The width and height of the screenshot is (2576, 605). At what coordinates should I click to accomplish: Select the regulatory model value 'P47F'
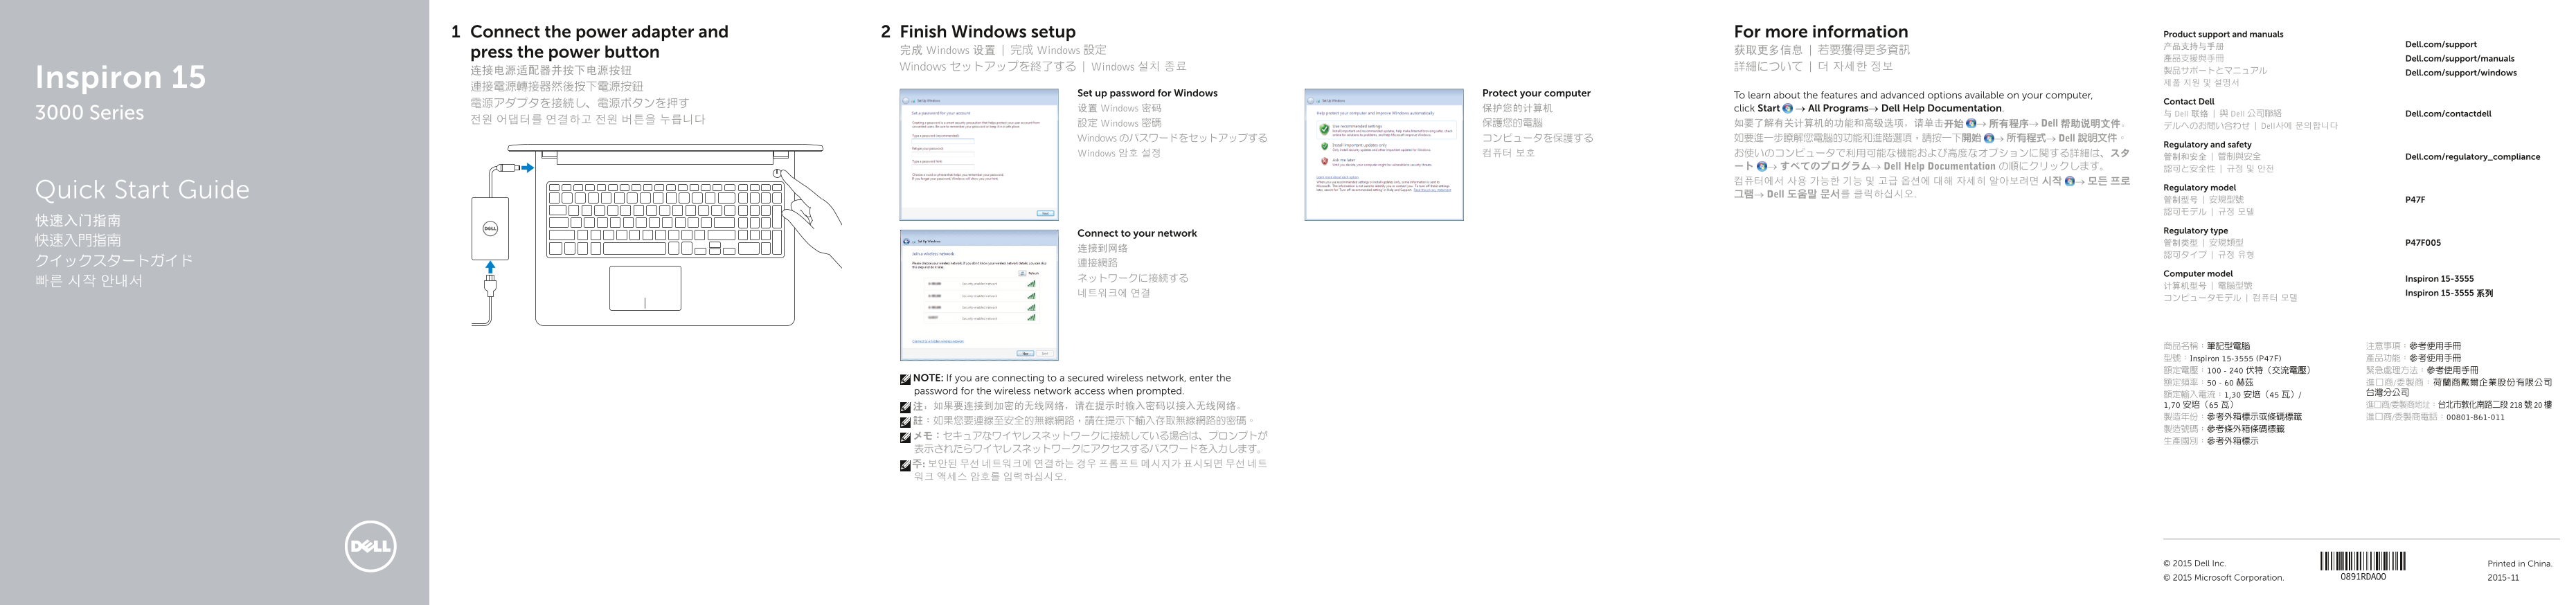[2415, 200]
